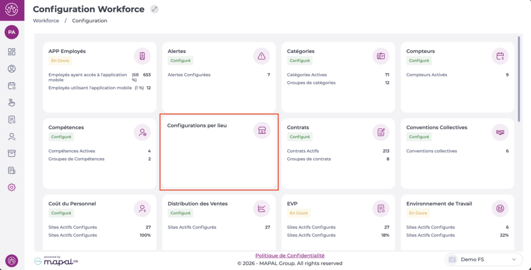Image resolution: width=531 pixels, height=270 pixels.
Task: Click the calendar schedule icon in sidebar
Action: point(11,86)
